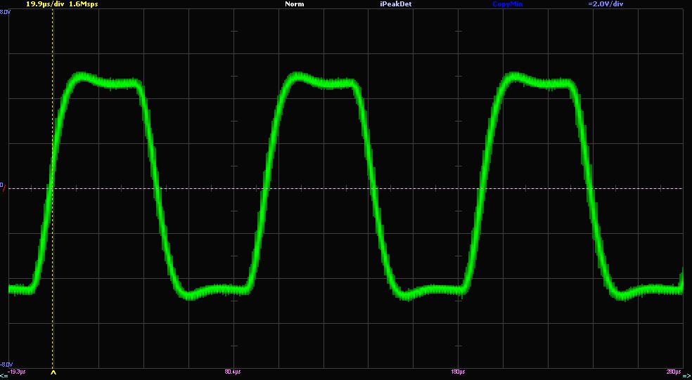Viewport: 692px width, 380px height.
Task: Click the -8.0V bottom scale label
Action: click(x=5, y=365)
